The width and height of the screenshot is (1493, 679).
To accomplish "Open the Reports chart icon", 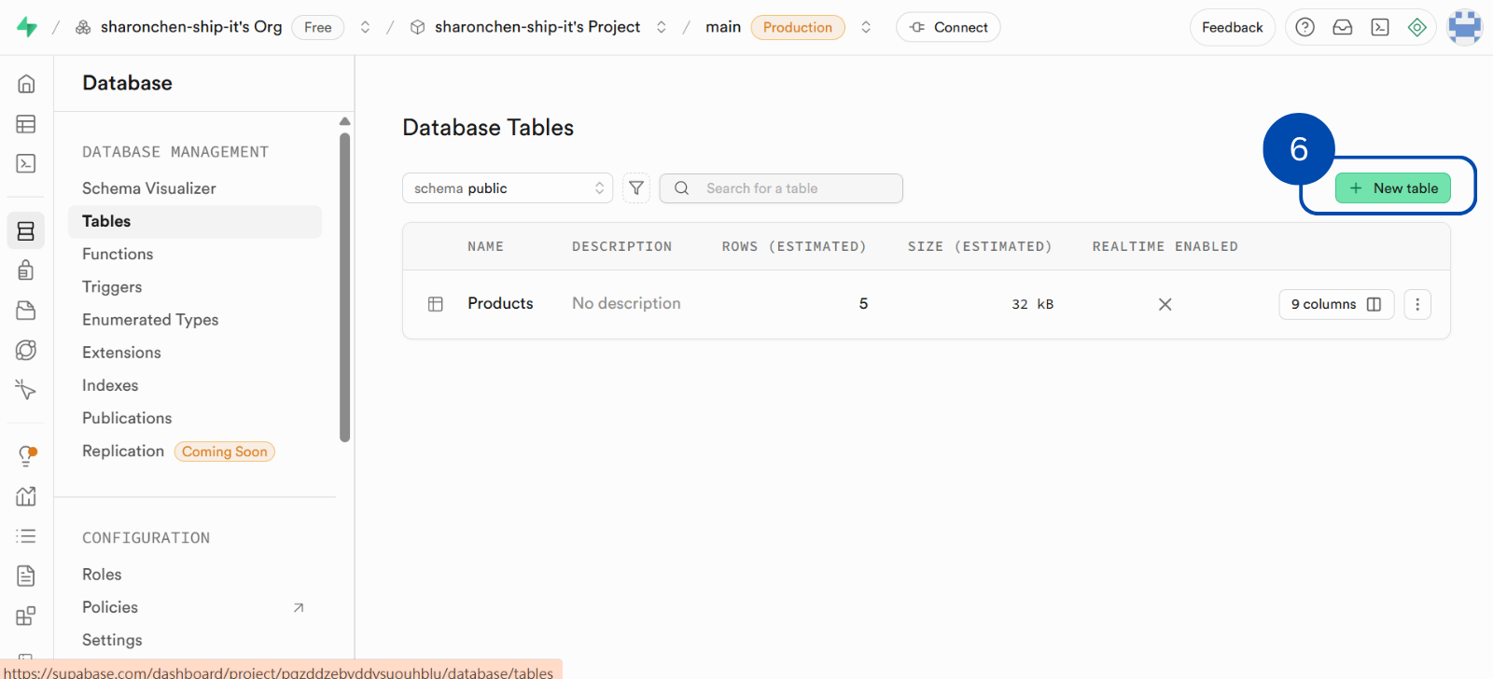I will 26,496.
